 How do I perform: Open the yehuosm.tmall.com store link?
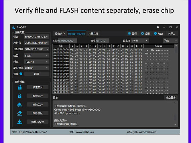145,132
